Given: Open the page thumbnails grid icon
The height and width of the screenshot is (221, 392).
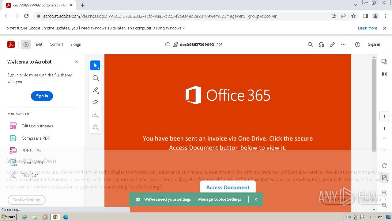Looking at the screenshot, I should click(x=384, y=74).
